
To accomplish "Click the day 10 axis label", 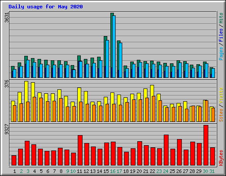I will [x=73, y=171].
